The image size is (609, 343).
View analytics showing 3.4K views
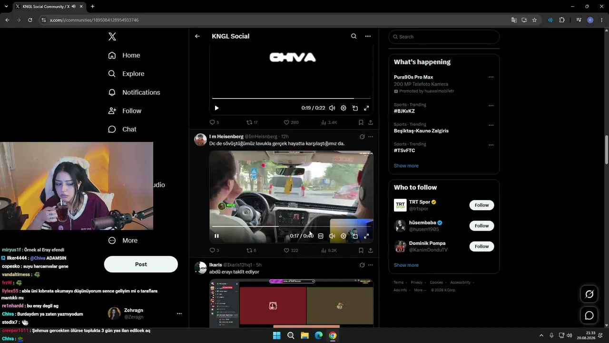(329, 122)
